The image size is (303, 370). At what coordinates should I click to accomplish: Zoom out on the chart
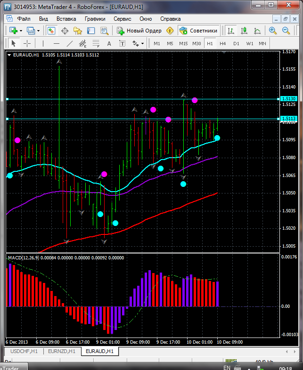pos(286,31)
